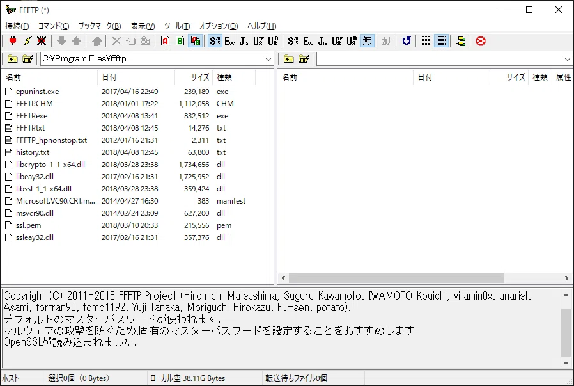Image resolution: width=574 pixels, height=386 pixels.
Task: Toggle half-width kana conversion icon
Action: [387, 41]
